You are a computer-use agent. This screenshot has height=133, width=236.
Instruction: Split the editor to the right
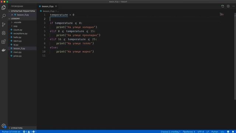[x=228, y=6]
